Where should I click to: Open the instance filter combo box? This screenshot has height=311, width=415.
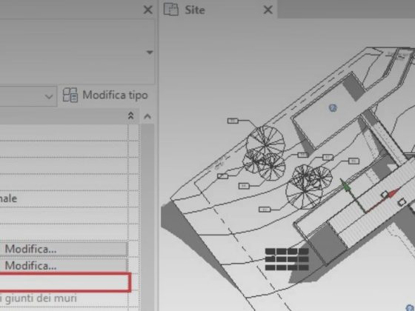pos(28,96)
